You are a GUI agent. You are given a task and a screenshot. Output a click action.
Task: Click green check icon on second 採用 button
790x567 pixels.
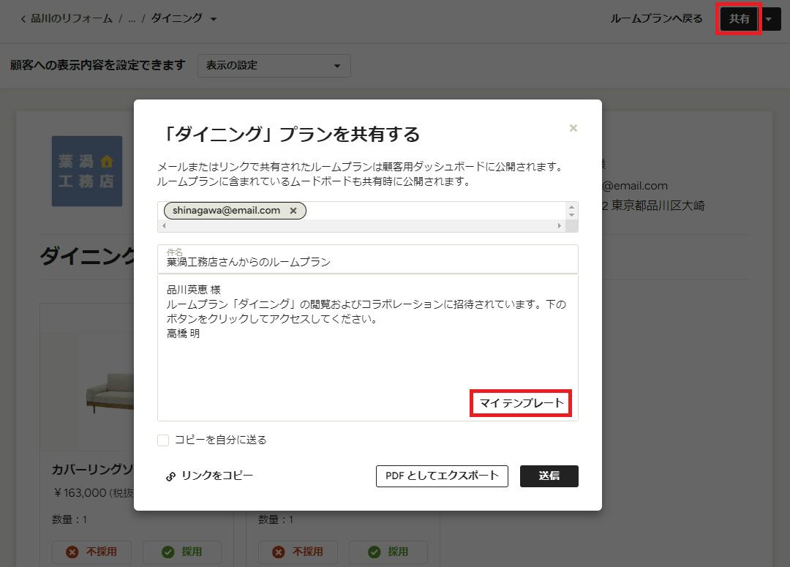pos(375,552)
